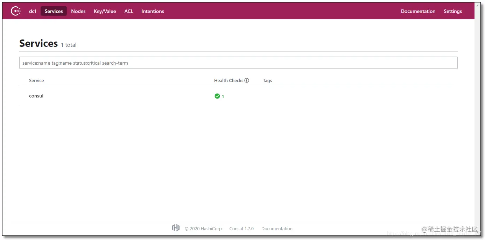
Task: Click the Health Checks column header
Action: pyautogui.click(x=229, y=80)
